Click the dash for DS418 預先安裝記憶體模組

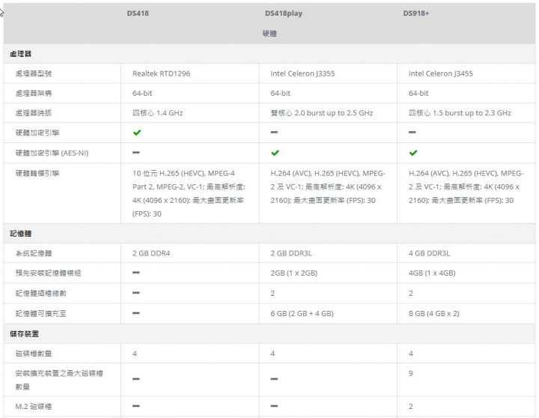[x=136, y=272]
